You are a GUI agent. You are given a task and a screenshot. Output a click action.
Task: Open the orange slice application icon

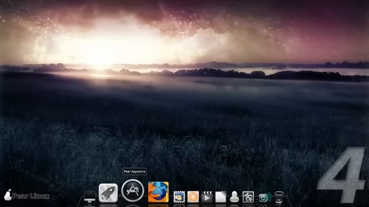tap(193, 197)
